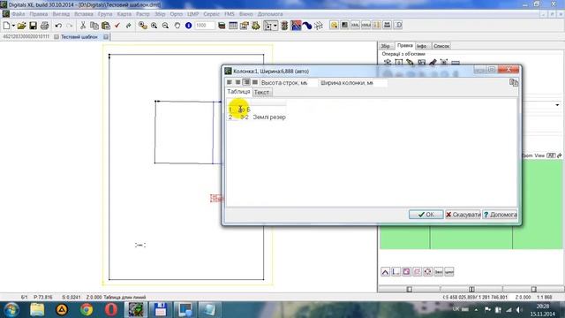Toggle the fourth alignment icon in dialog

point(255,82)
